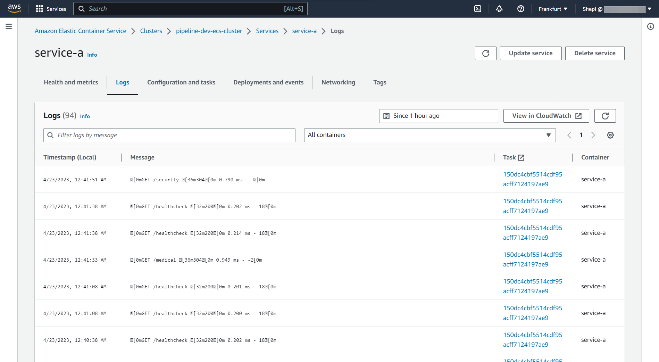Select healthcheck message with 0.214 ms
The height and width of the screenshot is (362, 659).
tap(203, 233)
